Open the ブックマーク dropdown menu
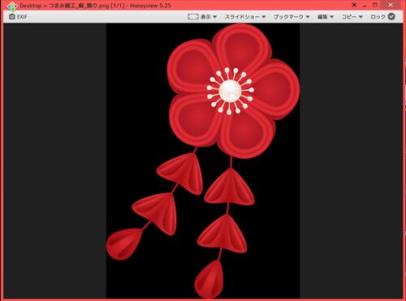Image resolution: width=406 pixels, height=301 pixels. pyautogui.click(x=292, y=17)
